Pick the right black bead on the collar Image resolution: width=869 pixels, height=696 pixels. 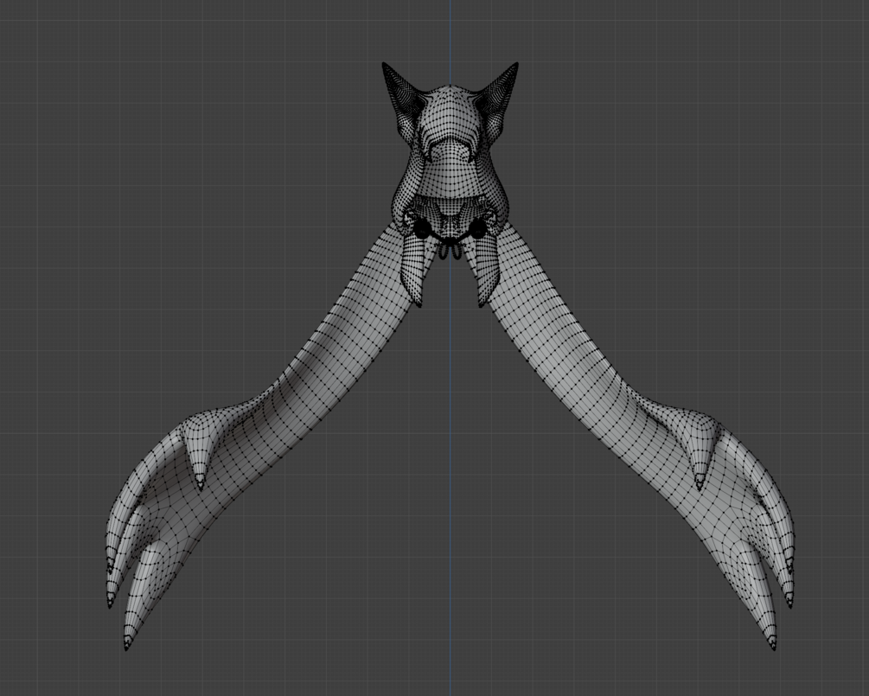477,227
